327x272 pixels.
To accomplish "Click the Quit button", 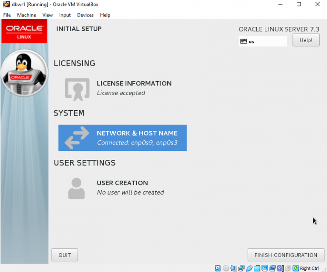I will tap(65, 255).
